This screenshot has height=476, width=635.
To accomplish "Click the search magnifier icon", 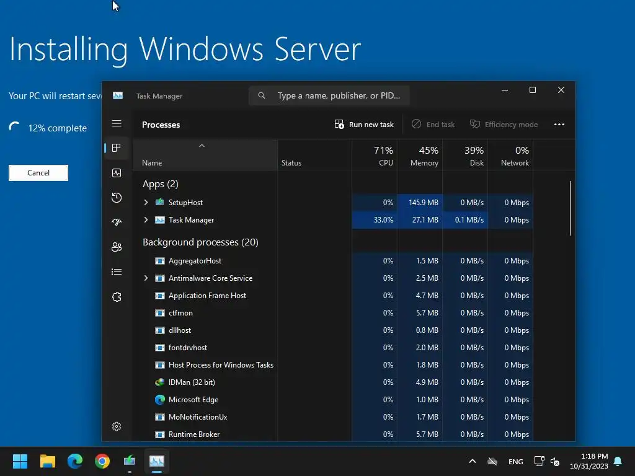I will click(262, 95).
